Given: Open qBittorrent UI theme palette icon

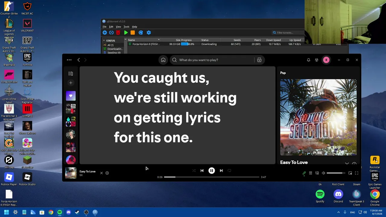Looking at the screenshot, I should [141, 33].
